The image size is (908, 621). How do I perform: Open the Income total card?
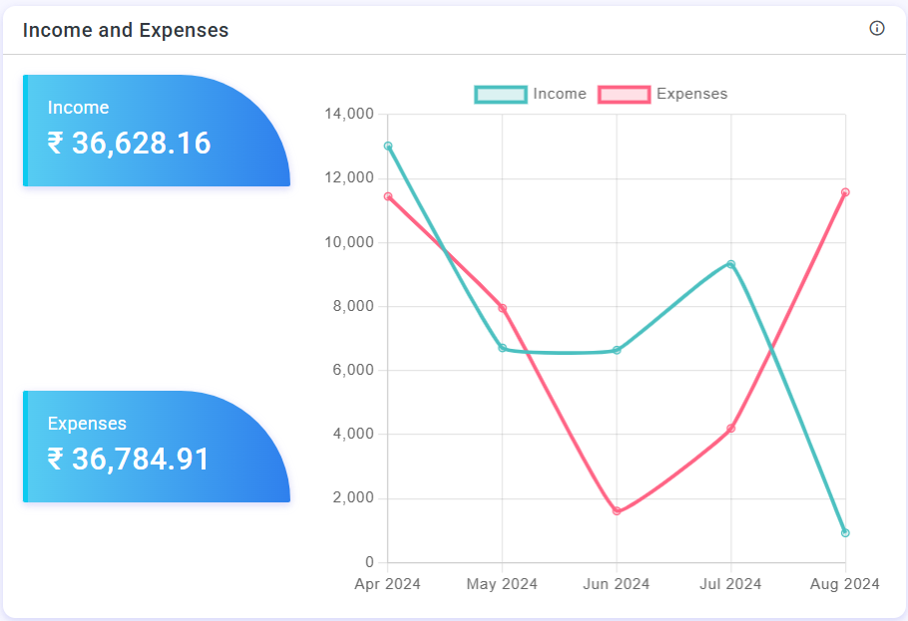[156, 131]
